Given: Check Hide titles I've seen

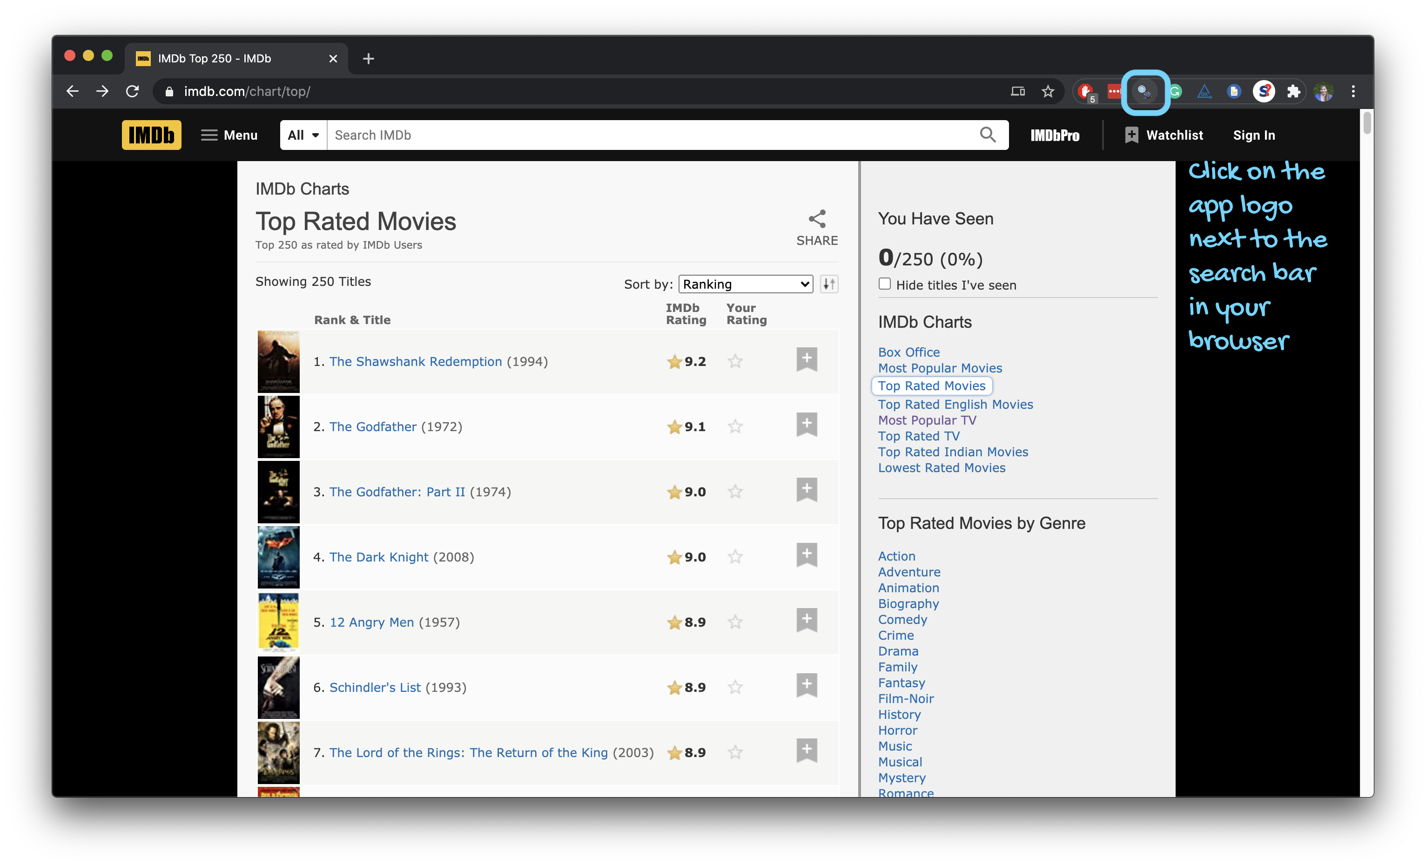Looking at the screenshot, I should click(x=884, y=284).
